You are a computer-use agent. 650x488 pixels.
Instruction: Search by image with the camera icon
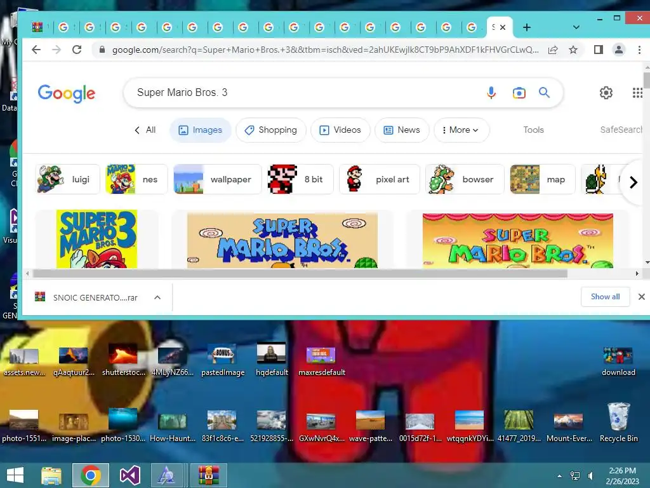[x=519, y=93]
